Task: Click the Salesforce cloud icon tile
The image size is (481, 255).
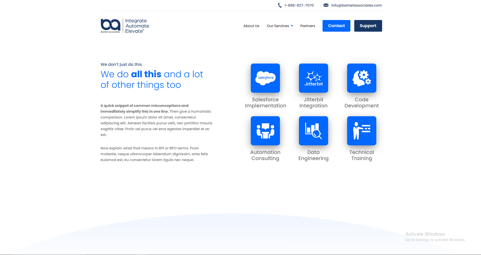Action: [x=265, y=78]
